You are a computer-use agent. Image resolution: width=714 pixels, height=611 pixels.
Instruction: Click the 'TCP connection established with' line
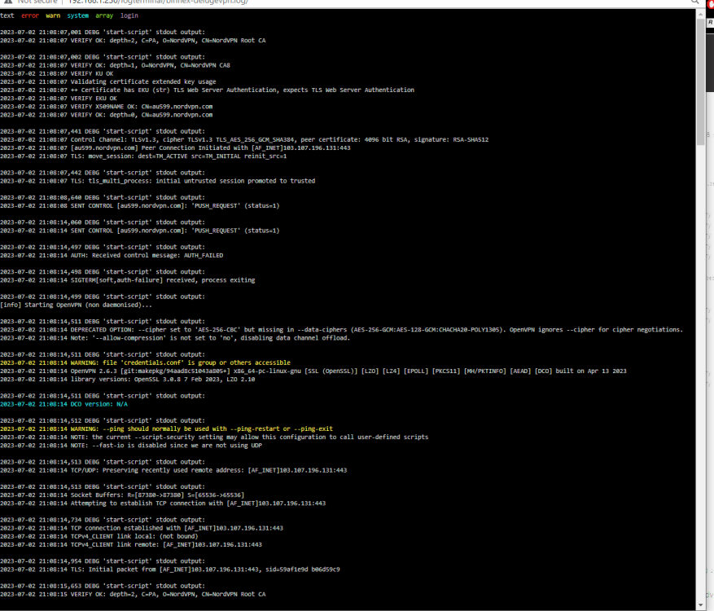142,529
